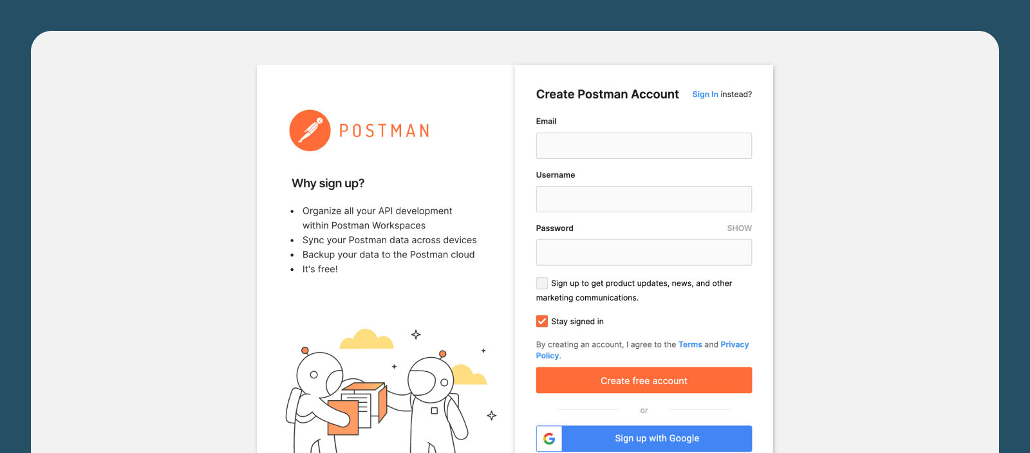Toggle SHOW to reveal the password

(739, 228)
